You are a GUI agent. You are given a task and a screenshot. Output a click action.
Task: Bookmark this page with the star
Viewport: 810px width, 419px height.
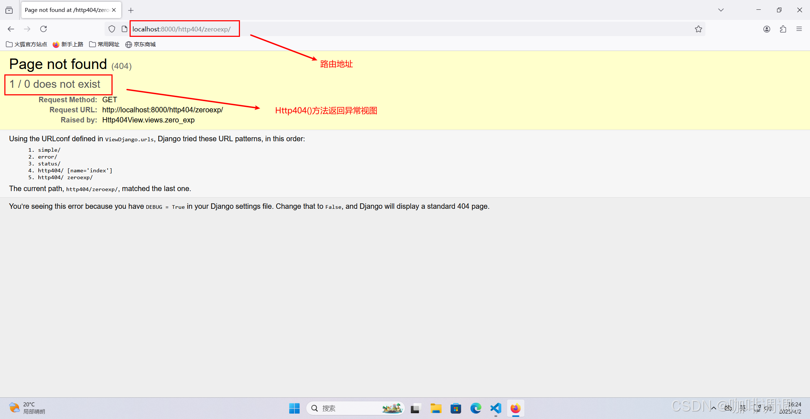pos(698,29)
